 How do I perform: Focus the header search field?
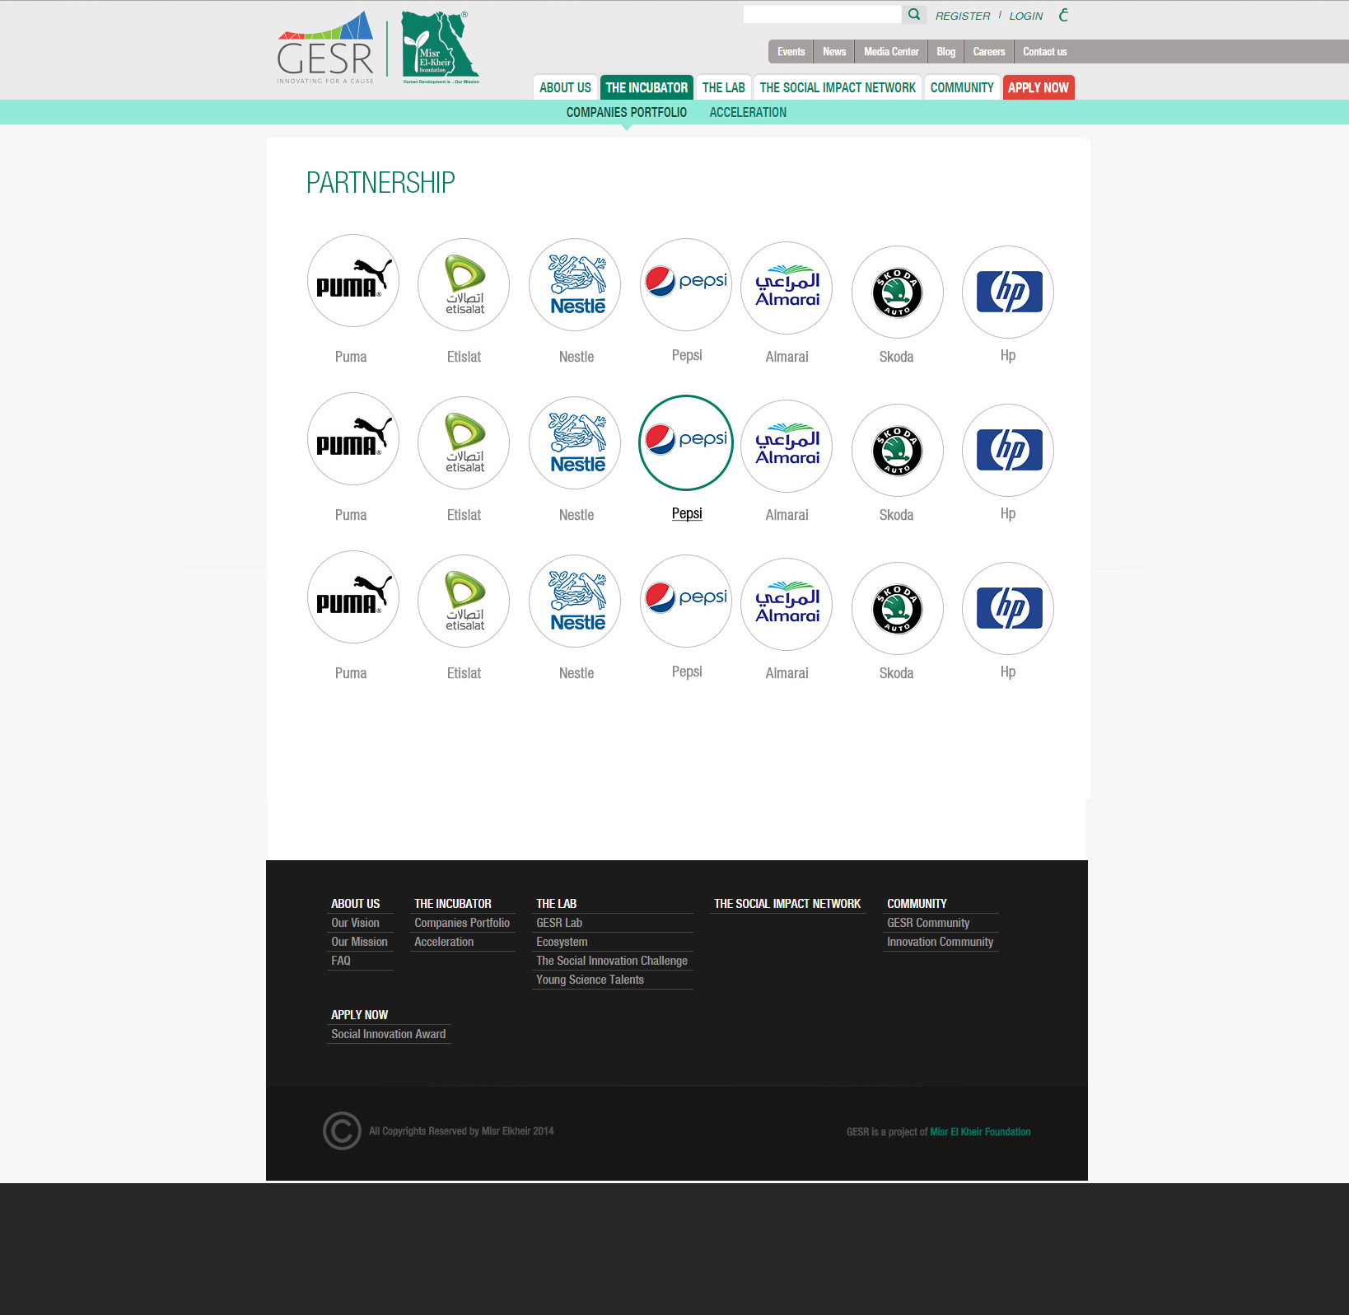coord(823,15)
